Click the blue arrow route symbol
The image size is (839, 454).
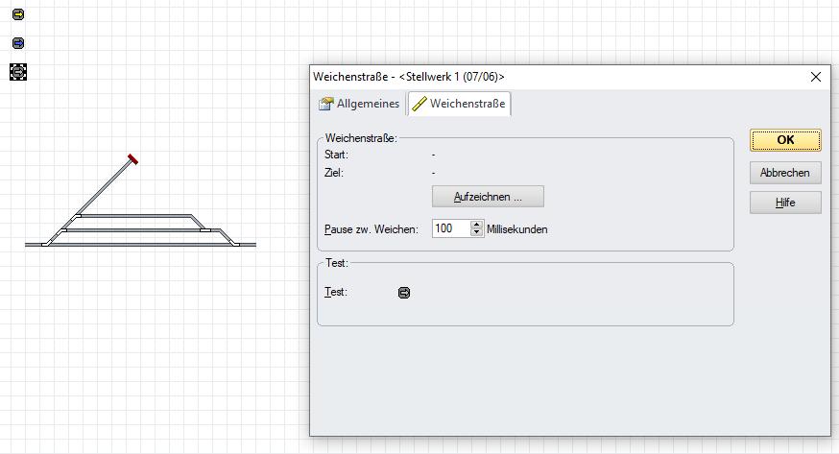pyautogui.click(x=18, y=43)
